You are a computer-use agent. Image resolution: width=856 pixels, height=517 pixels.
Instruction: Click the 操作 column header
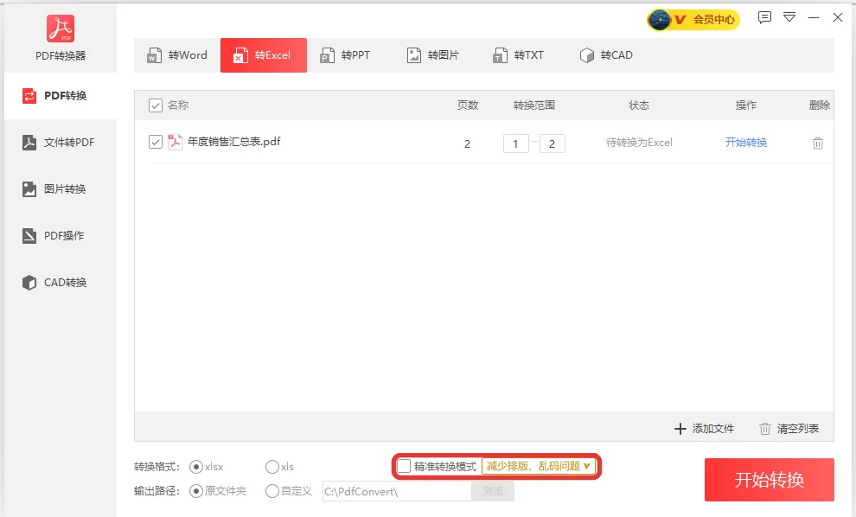pos(745,105)
